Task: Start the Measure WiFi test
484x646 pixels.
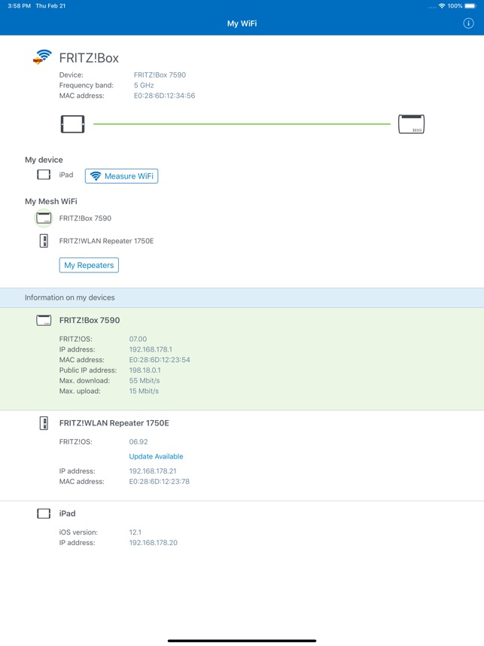Action: [x=121, y=176]
